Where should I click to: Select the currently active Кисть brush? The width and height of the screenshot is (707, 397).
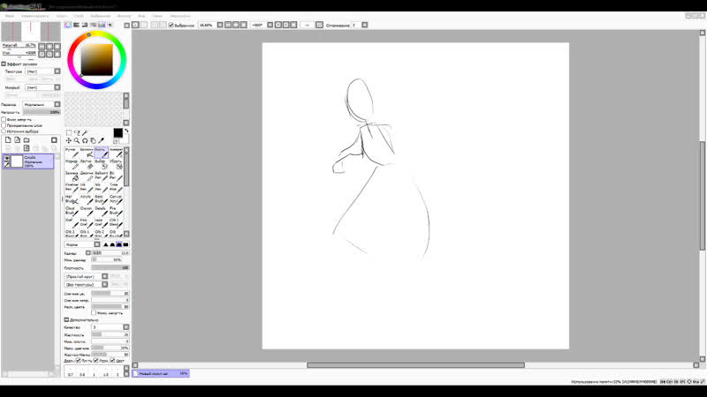[x=101, y=153]
